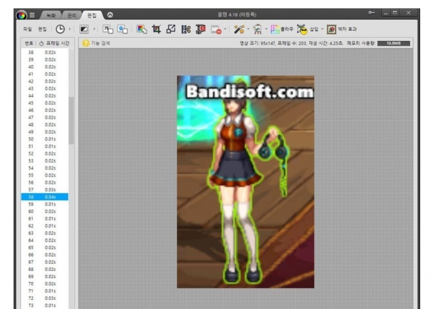Screen dimensions: 433x309
Task: Switch to the 관리 tab
Action: click(x=71, y=14)
